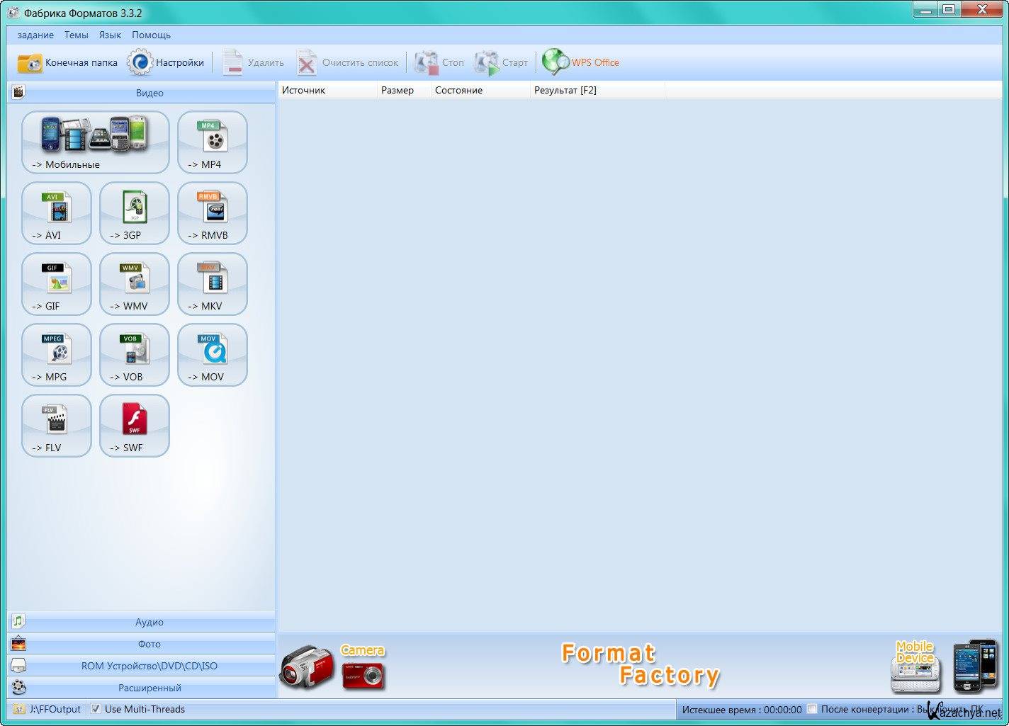Viewport: 1009px width, 726px height.
Task: Select the MOV QuickTime conversion
Action: (x=213, y=355)
